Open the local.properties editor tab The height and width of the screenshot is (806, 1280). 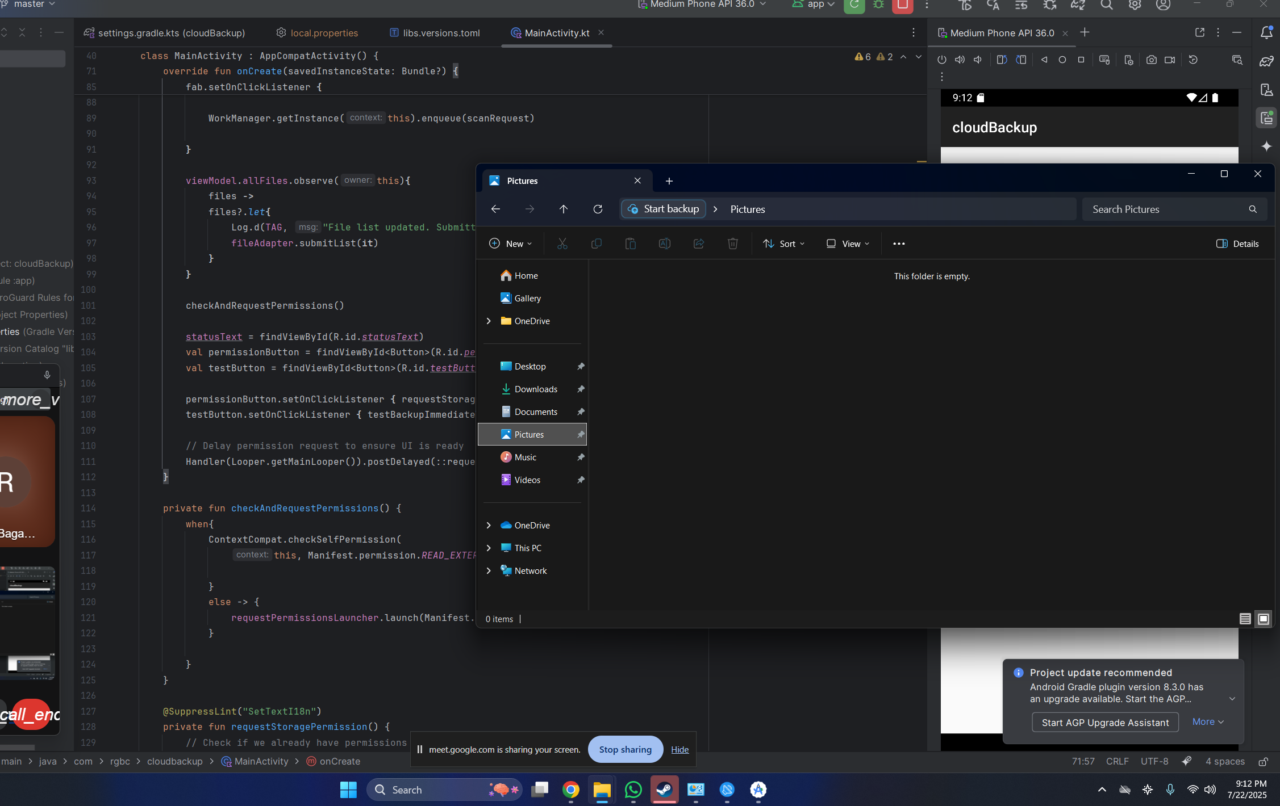click(324, 33)
